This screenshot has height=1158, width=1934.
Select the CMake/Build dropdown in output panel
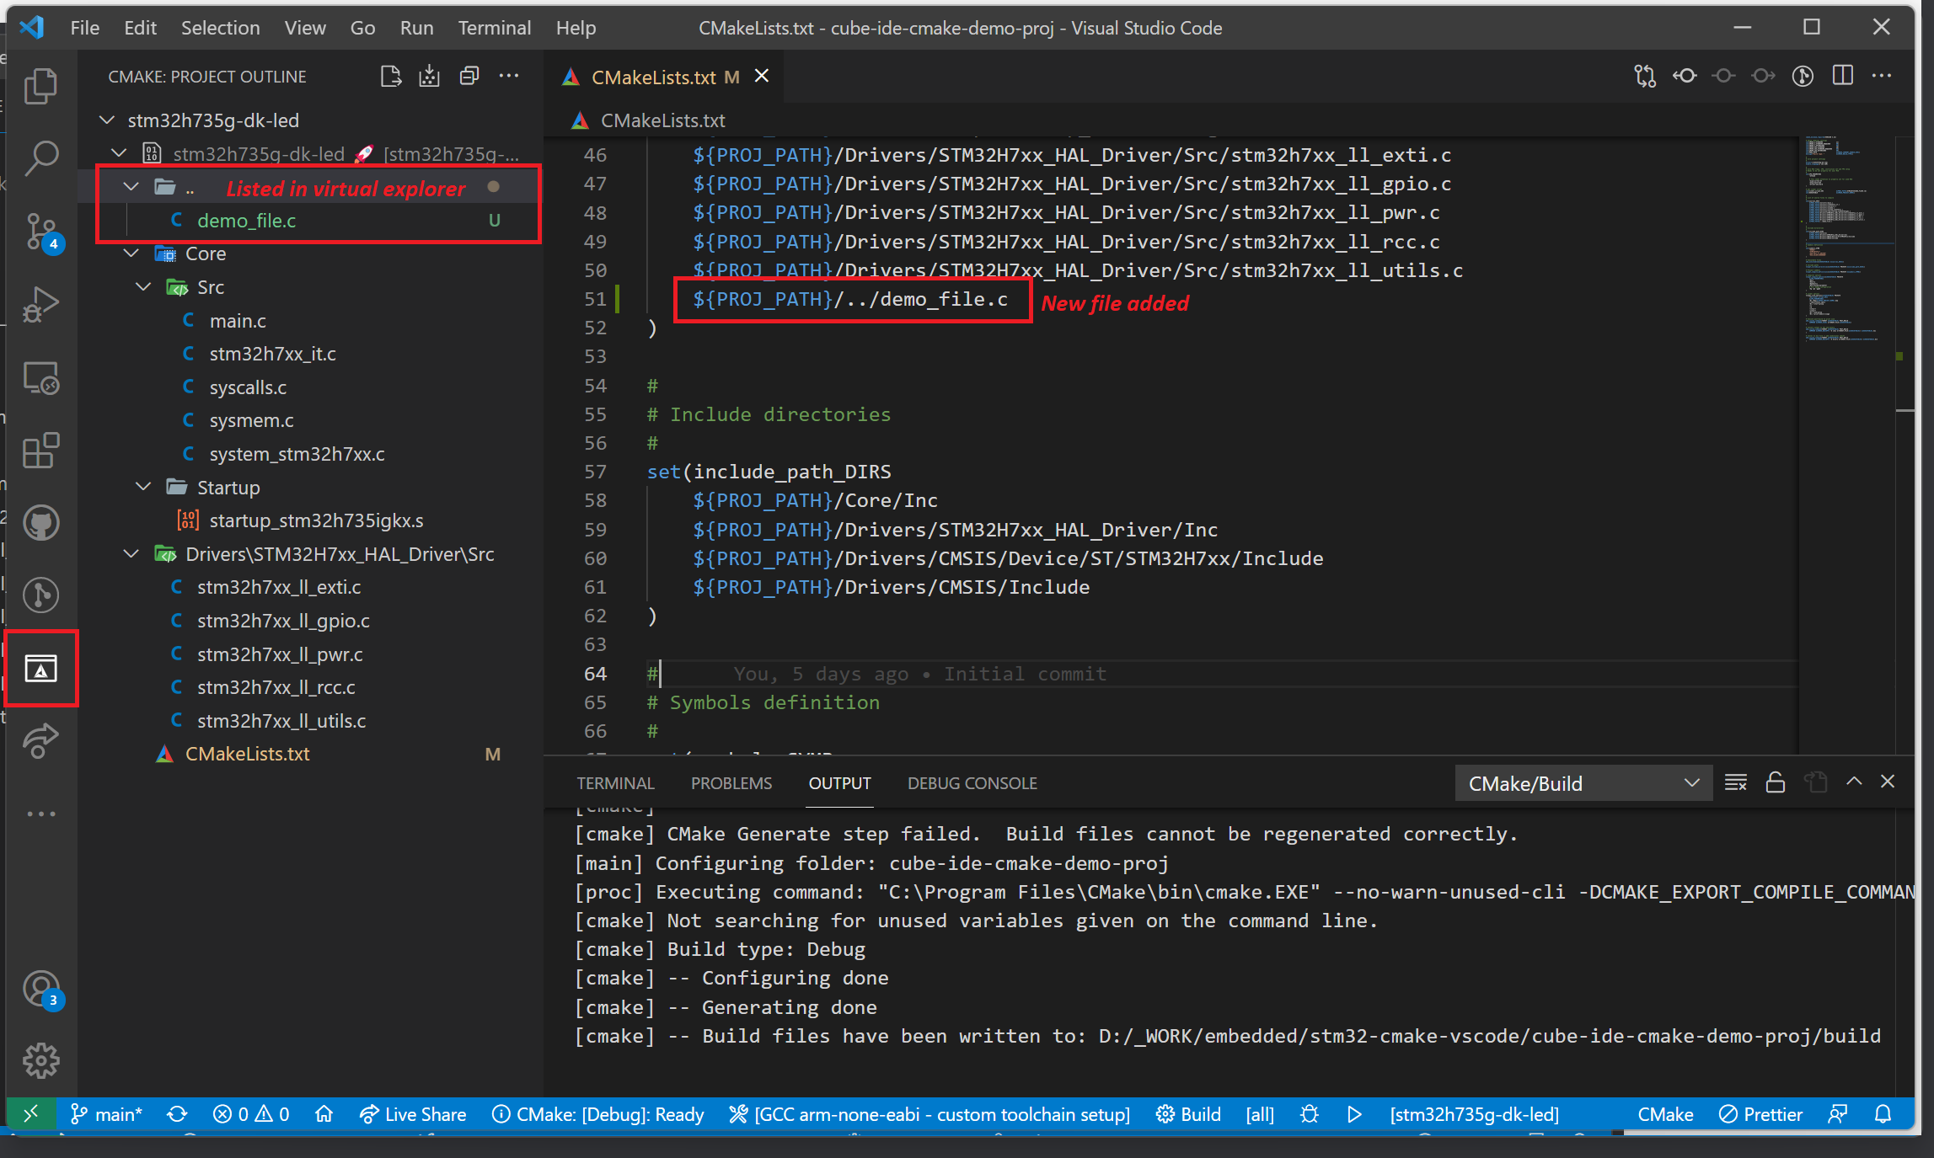(x=1578, y=783)
